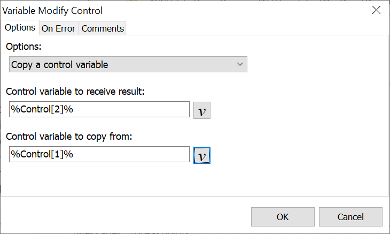The height and width of the screenshot is (234, 390).
Task: Open the On Error tab
Action: 58,28
